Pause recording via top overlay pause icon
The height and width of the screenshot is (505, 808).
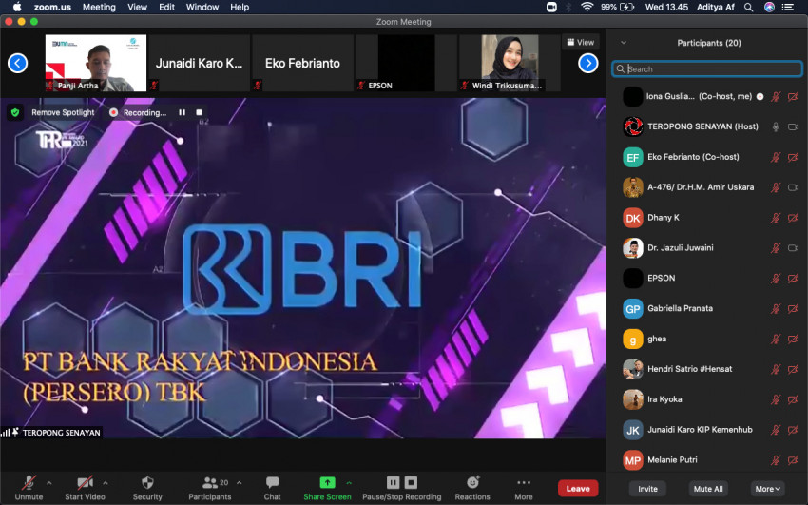(x=182, y=112)
